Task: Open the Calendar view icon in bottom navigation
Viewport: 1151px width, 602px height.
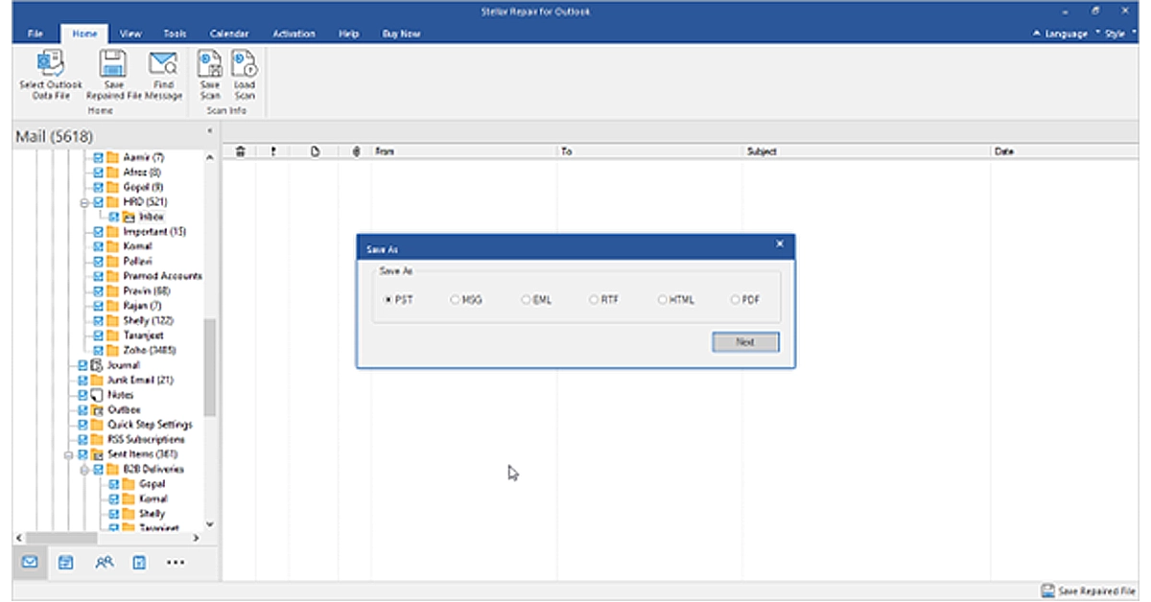Action: 66,562
